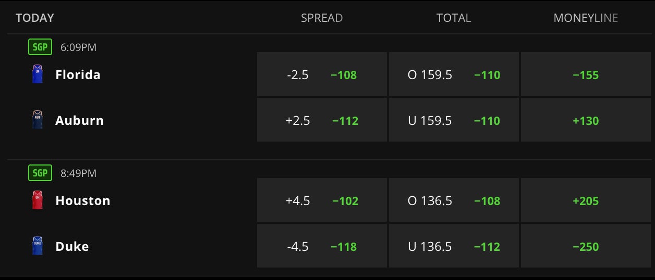Click the Auburn navy jersey icon
The width and height of the screenshot is (655, 280).
click(x=38, y=120)
